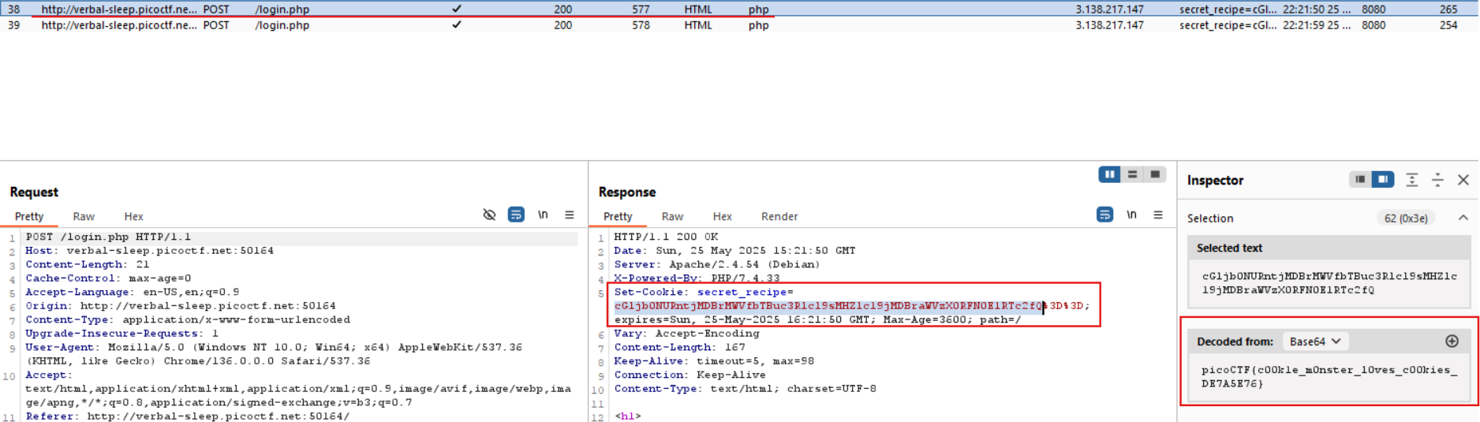Open the Hex tab in Response
The image size is (1480, 422).
click(722, 216)
